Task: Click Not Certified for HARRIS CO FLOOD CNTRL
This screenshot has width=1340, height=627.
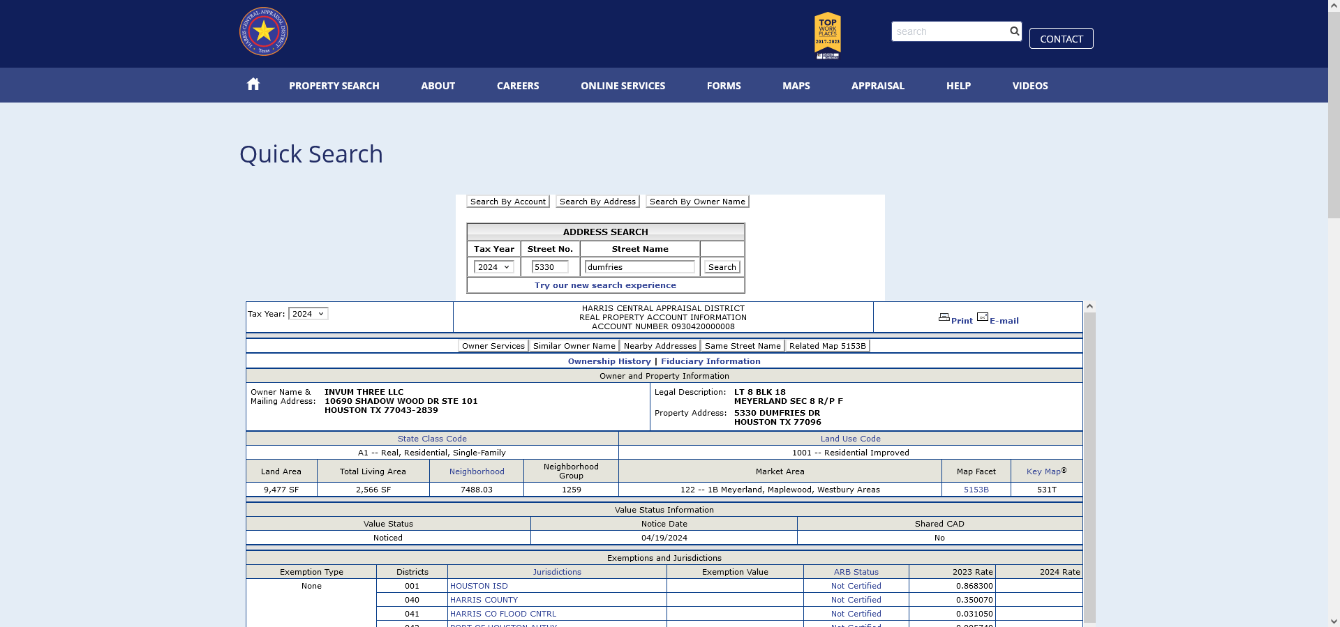Action: coord(856,614)
